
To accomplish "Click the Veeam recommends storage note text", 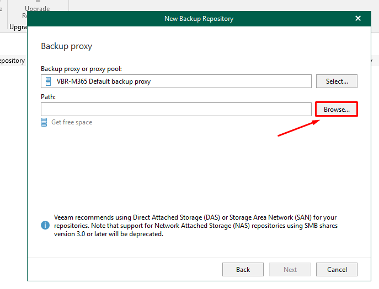I will tap(196, 226).
